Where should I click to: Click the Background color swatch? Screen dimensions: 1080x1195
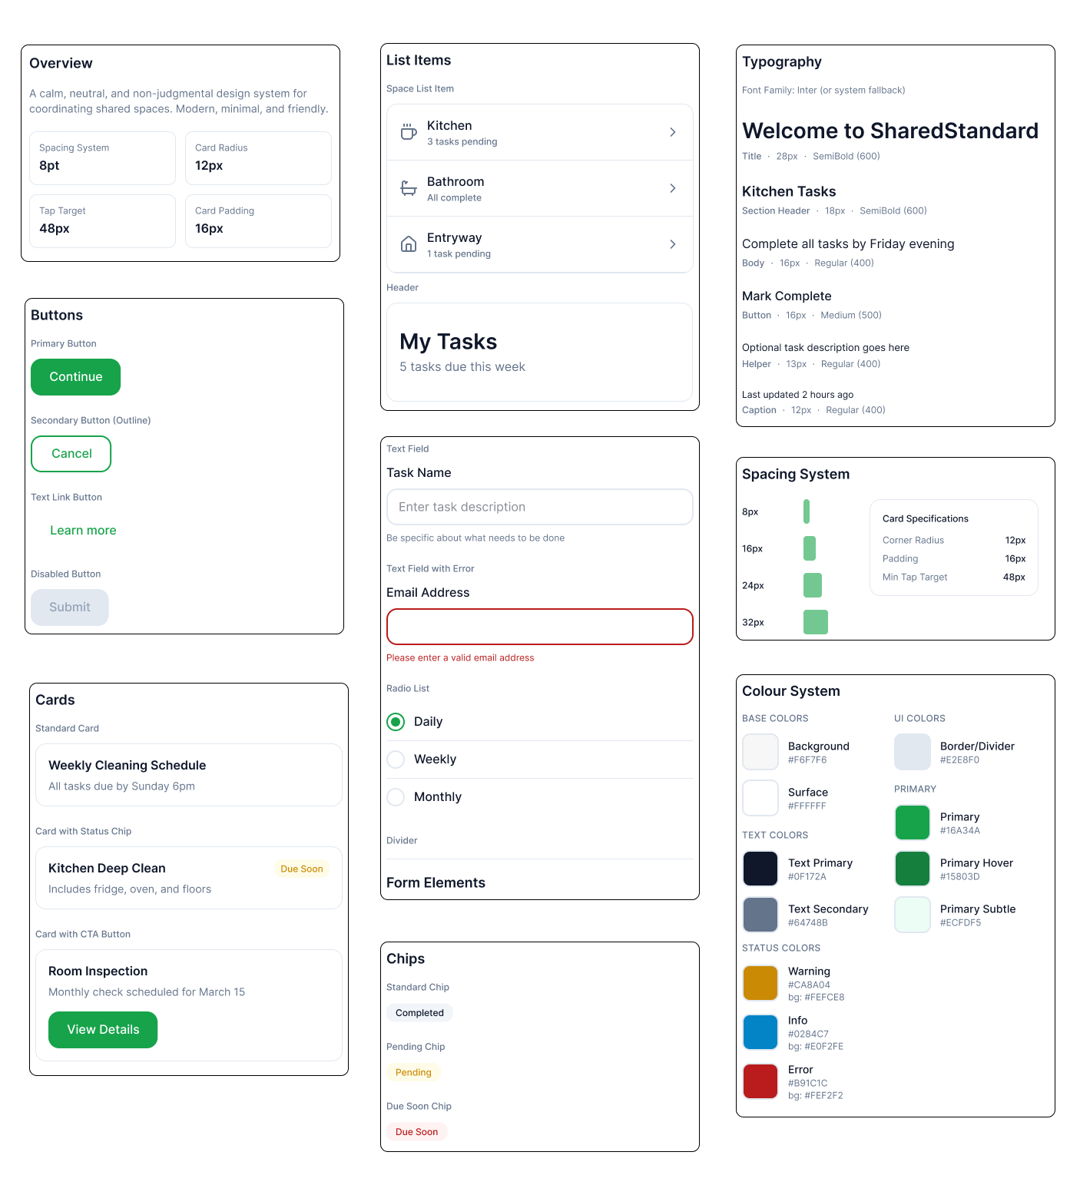760,752
